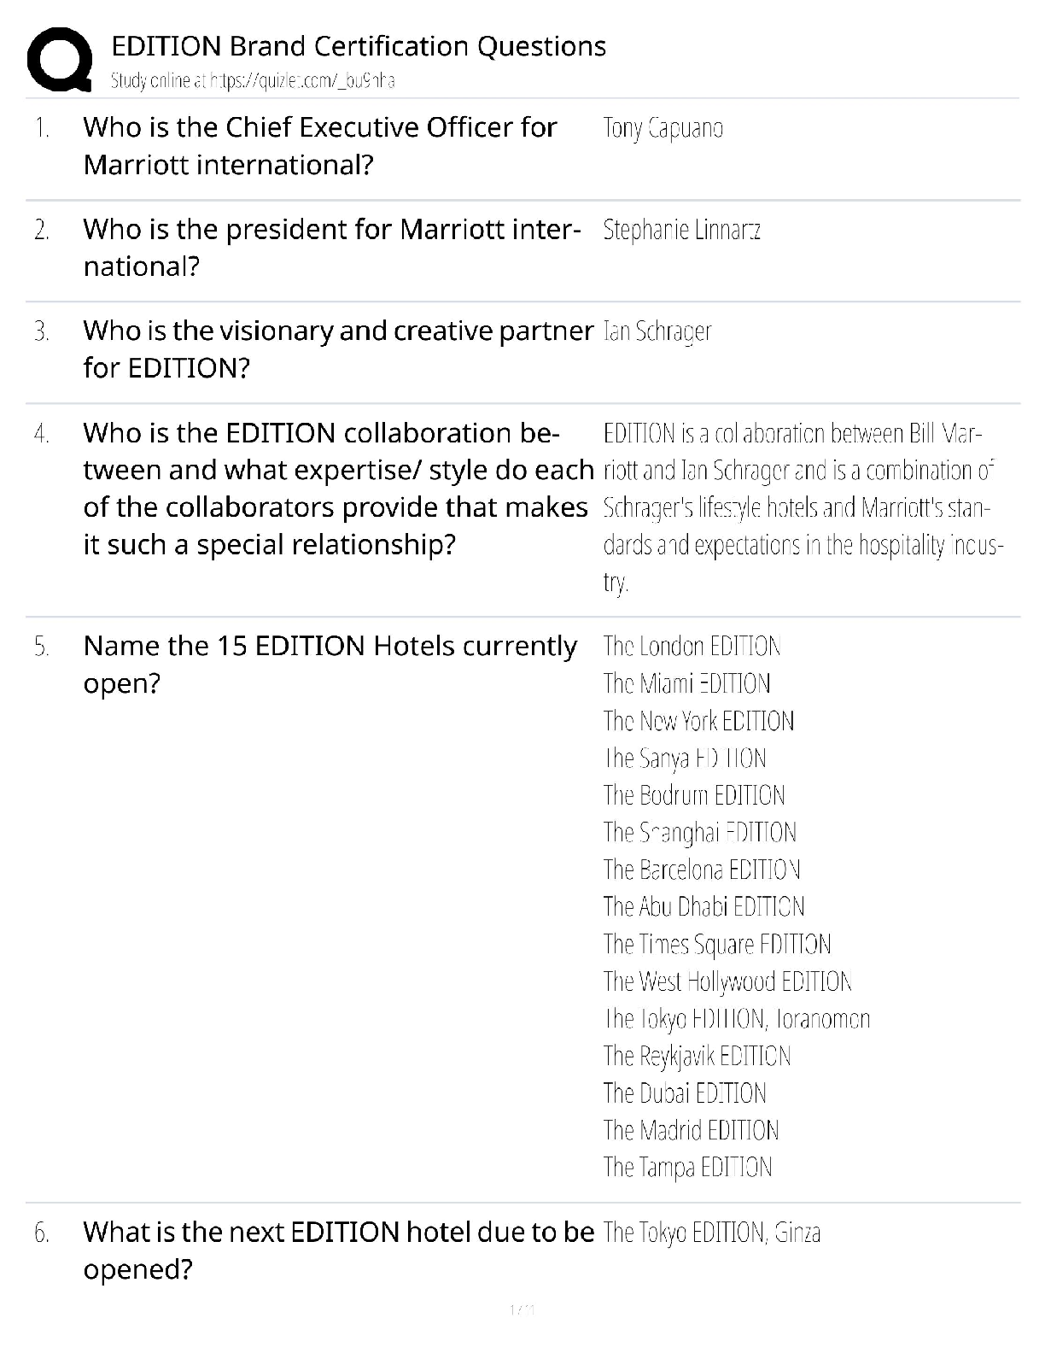Click the EDITION Brand Certification Questions title
Screen dimensions: 1045x1353
tap(359, 46)
